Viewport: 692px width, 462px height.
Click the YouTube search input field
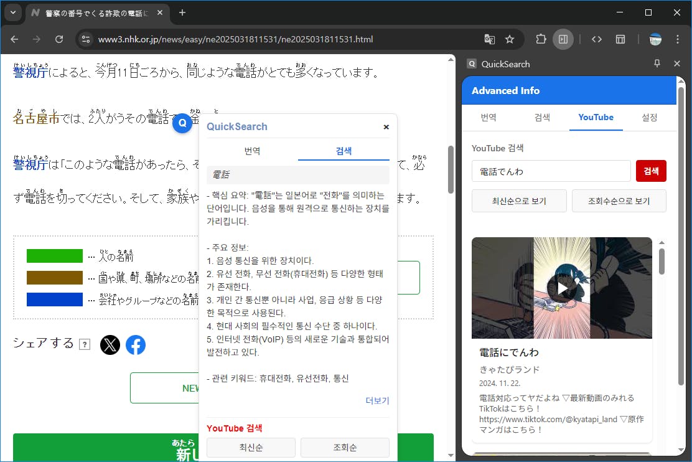pyautogui.click(x=551, y=171)
